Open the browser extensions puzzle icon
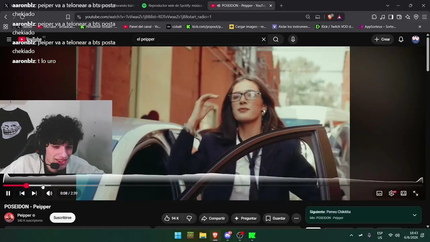Image resolution: width=430 pixels, height=242 pixels. pos(374,17)
